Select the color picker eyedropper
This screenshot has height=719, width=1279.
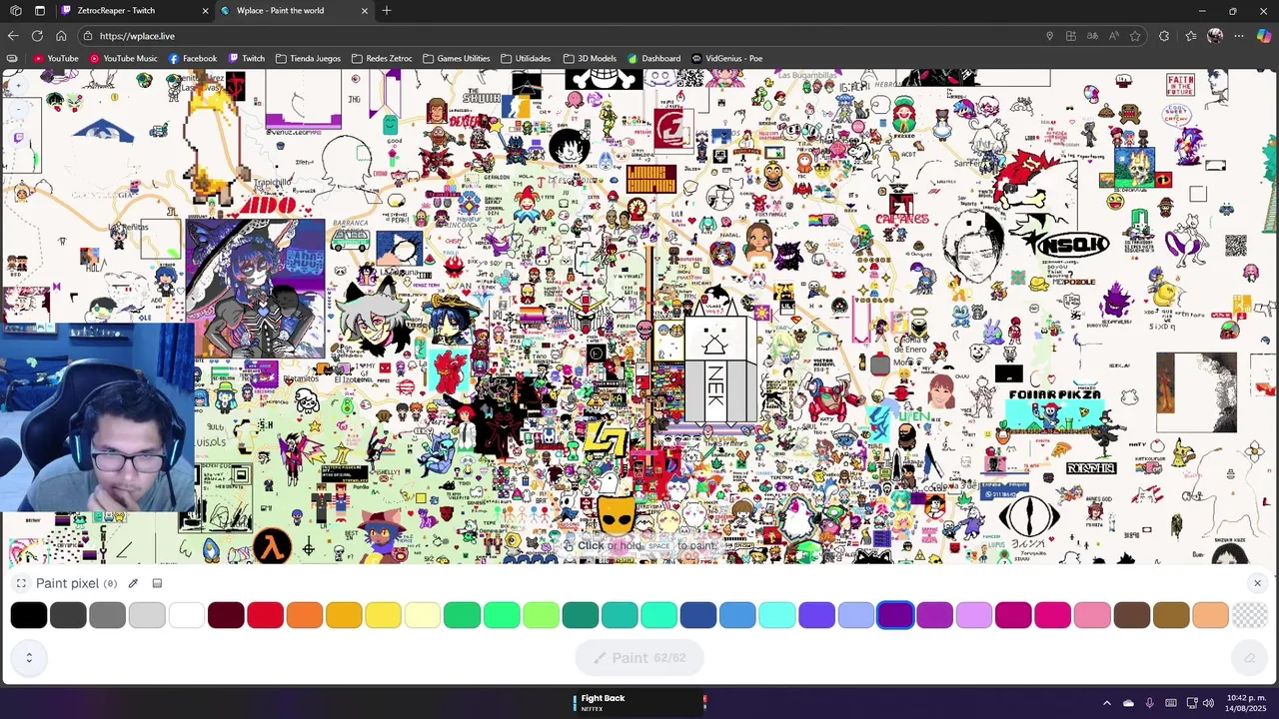pos(133,583)
